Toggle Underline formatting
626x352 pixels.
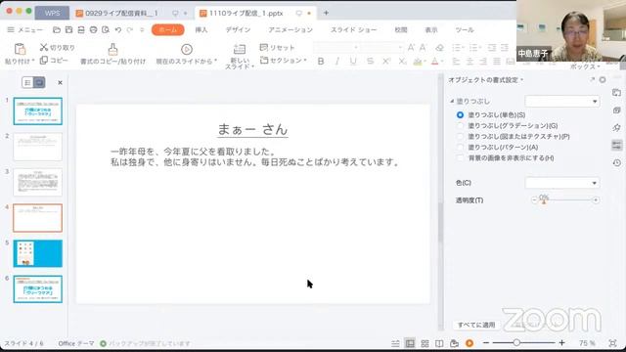click(x=353, y=61)
